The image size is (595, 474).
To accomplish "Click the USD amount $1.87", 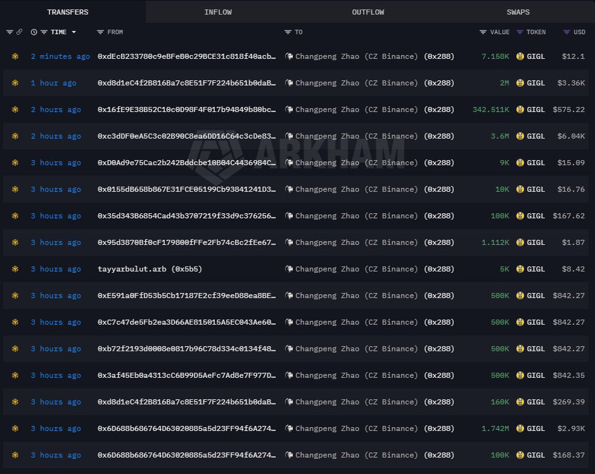I will point(573,242).
